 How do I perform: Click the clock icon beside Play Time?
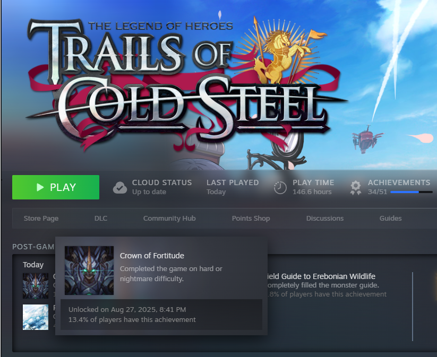pos(280,187)
